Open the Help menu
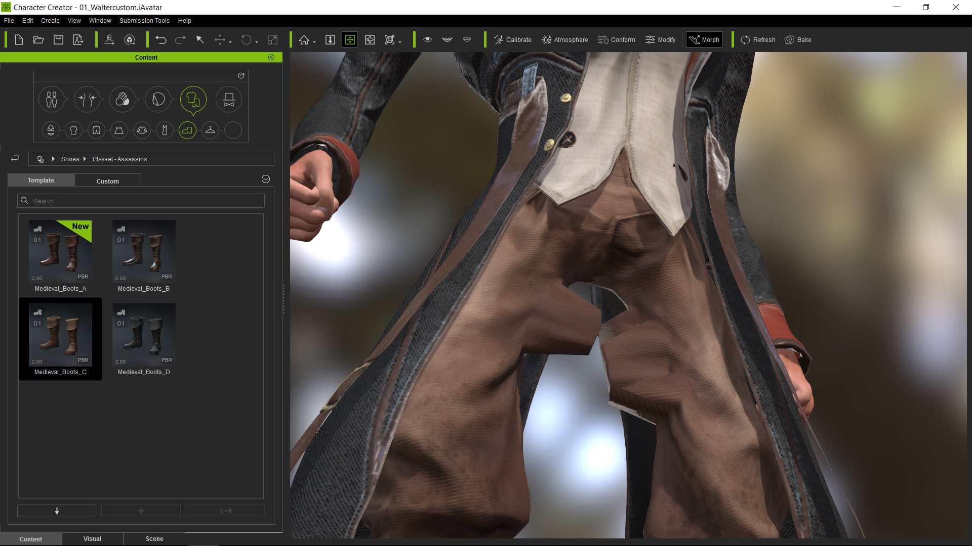The height and width of the screenshot is (546, 972). 185,21
